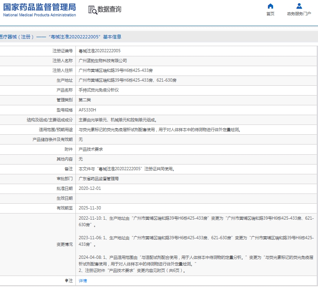
Task: Click the 适用范围/预期用途 description value
Action: pyautogui.click(x=160, y=129)
